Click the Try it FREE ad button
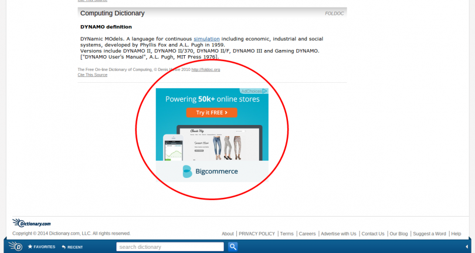 212,113
